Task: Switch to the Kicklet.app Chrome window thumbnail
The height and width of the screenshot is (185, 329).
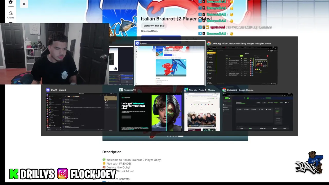Action: click(x=242, y=66)
